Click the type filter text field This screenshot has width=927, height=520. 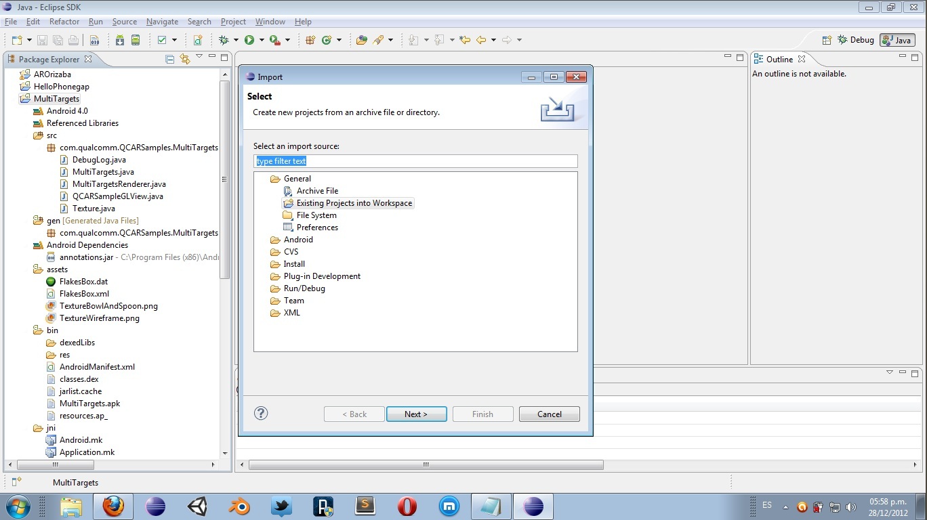pos(415,161)
